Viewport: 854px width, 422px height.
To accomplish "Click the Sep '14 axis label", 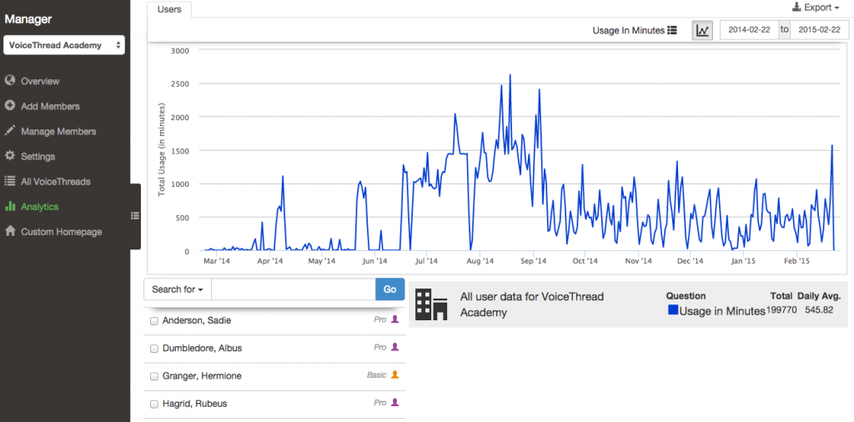I will pos(533,261).
